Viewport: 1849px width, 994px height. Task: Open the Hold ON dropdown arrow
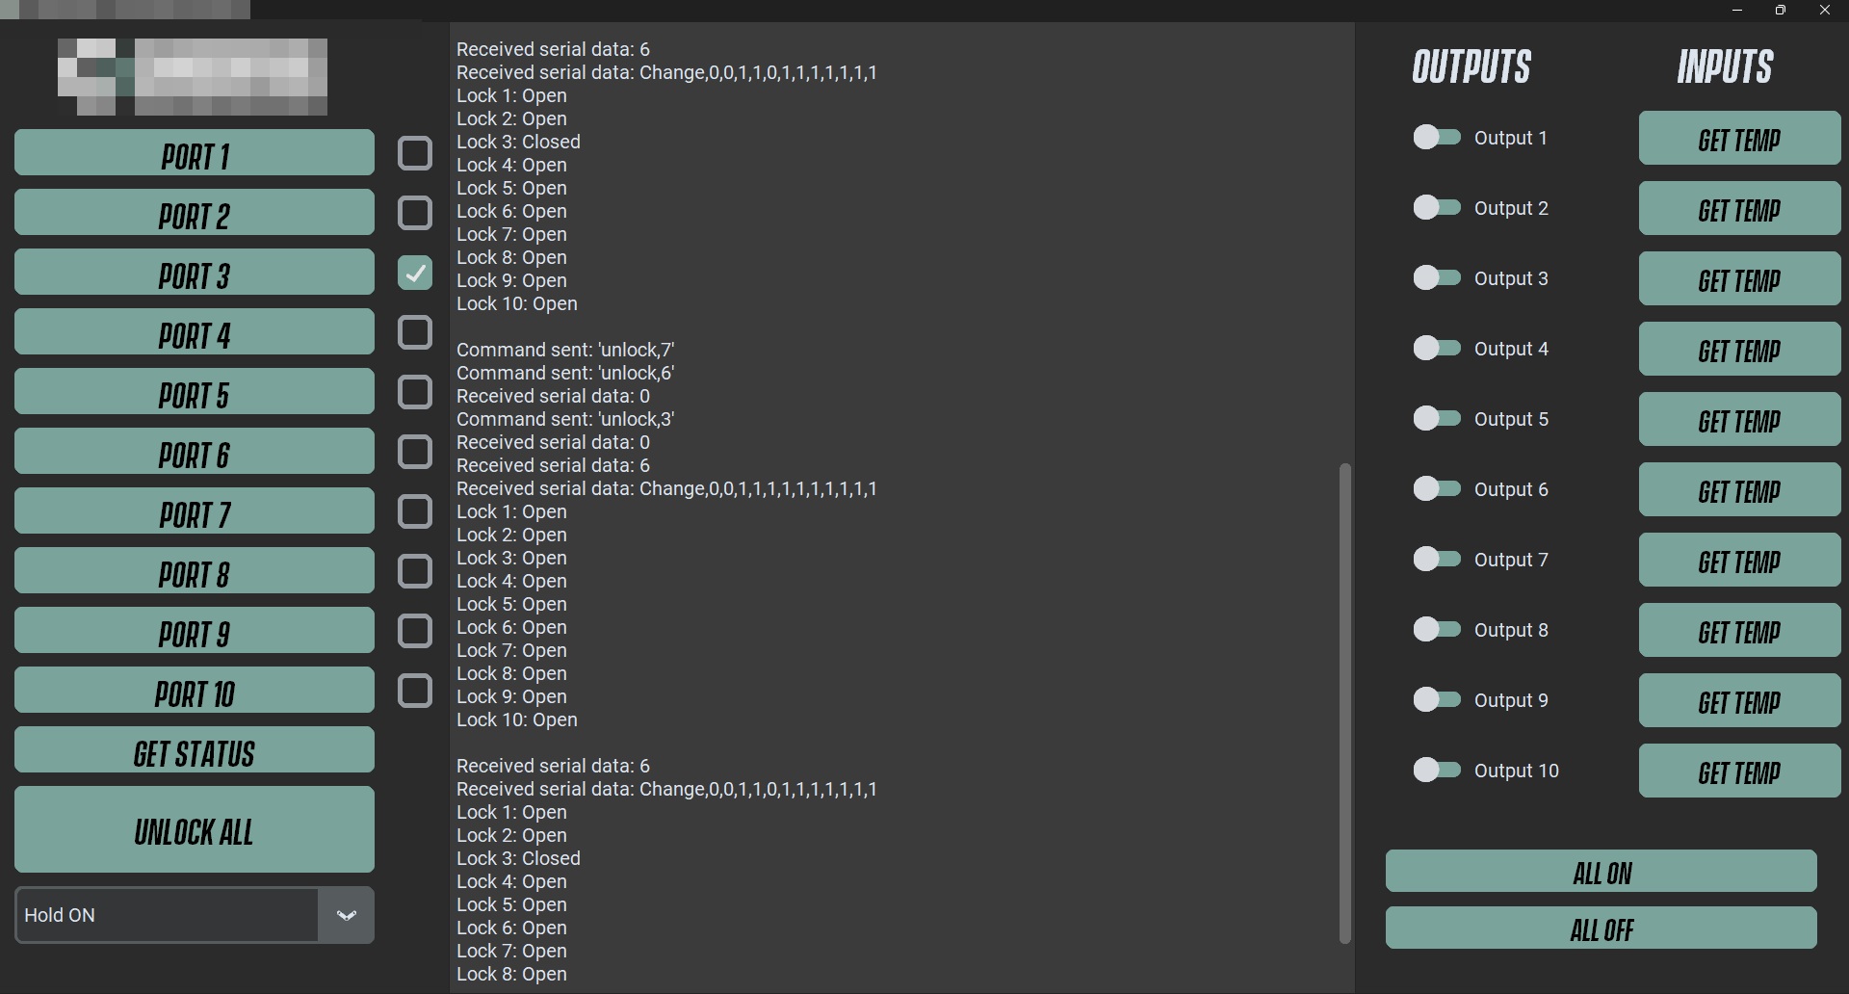(346, 915)
